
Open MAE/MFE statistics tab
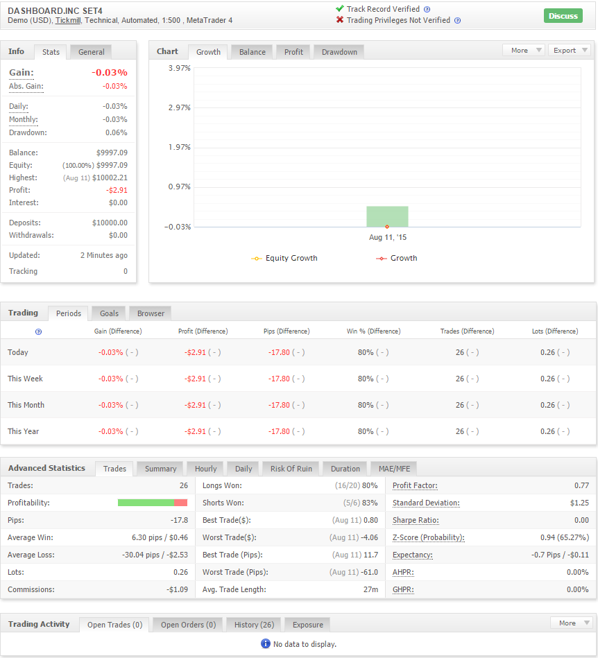coord(394,469)
